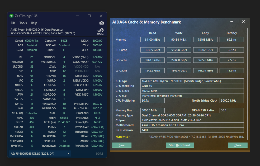The image size is (260, 166).
Task: Select the L3 Cache Copy 1612.4 GB/s field
Action: coord(205,70)
